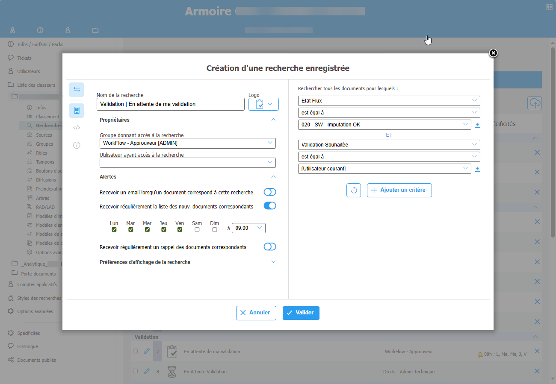
Task: Click the code brackets icon in dialog sidebar
Action: click(77, 128)
